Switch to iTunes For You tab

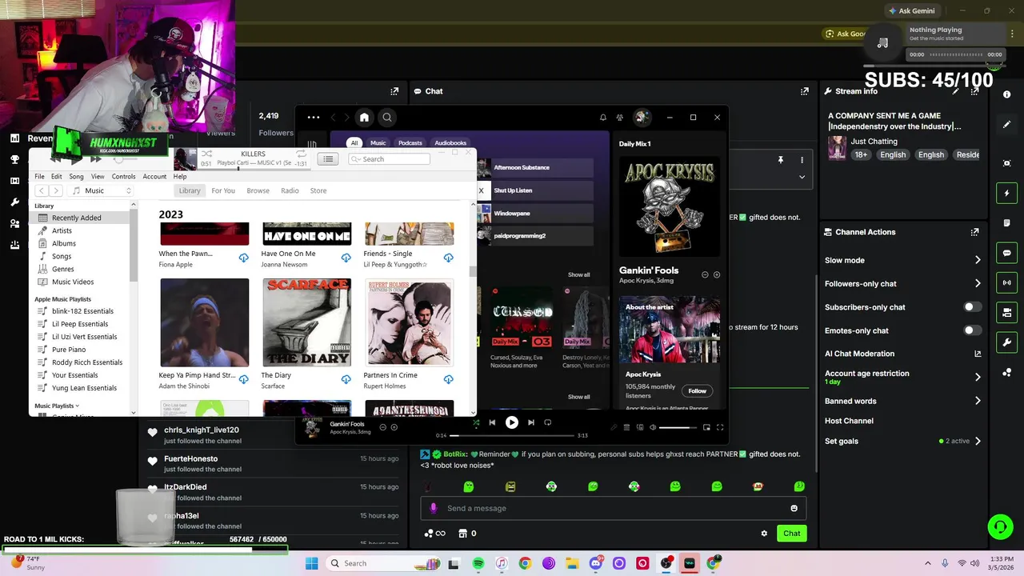click(223, 190)
